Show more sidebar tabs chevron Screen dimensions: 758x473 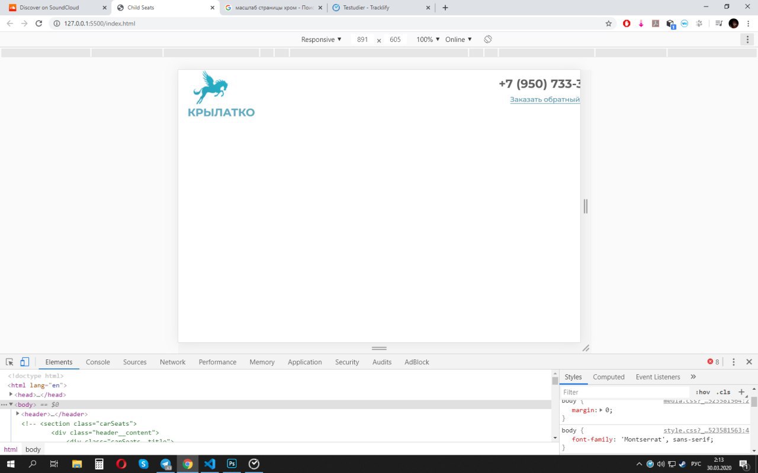point(693,377)
